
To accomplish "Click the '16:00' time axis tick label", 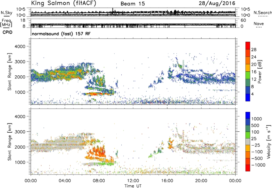I will point(167,181).
